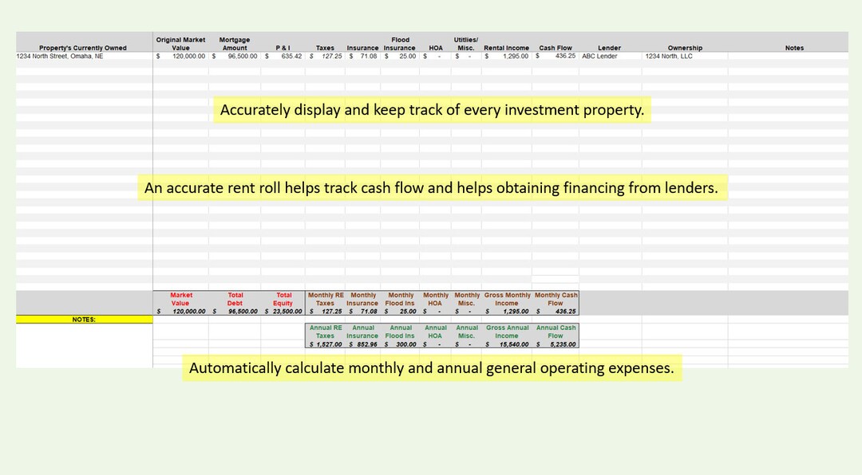Select the Rental Income column header

[x=506, y=48]
